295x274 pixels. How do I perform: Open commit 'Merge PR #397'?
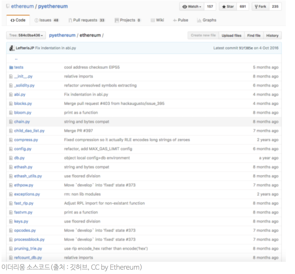[78, 131]
